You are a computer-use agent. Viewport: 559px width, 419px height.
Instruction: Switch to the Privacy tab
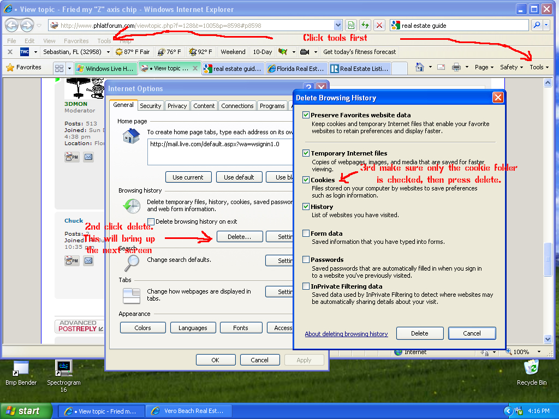tap(177, 106)
